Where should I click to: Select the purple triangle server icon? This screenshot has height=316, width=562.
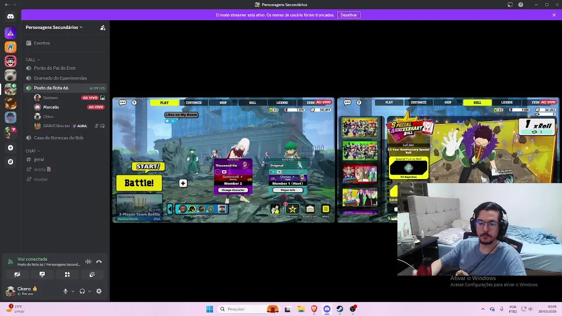tap(11, 33)
